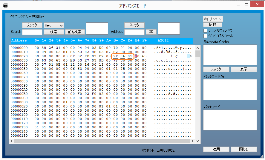Image resolution: width=265 pixels, height=160 pixels.
Task: Open the dq1_f.dat file dropdown
Action: coord(213,19)
